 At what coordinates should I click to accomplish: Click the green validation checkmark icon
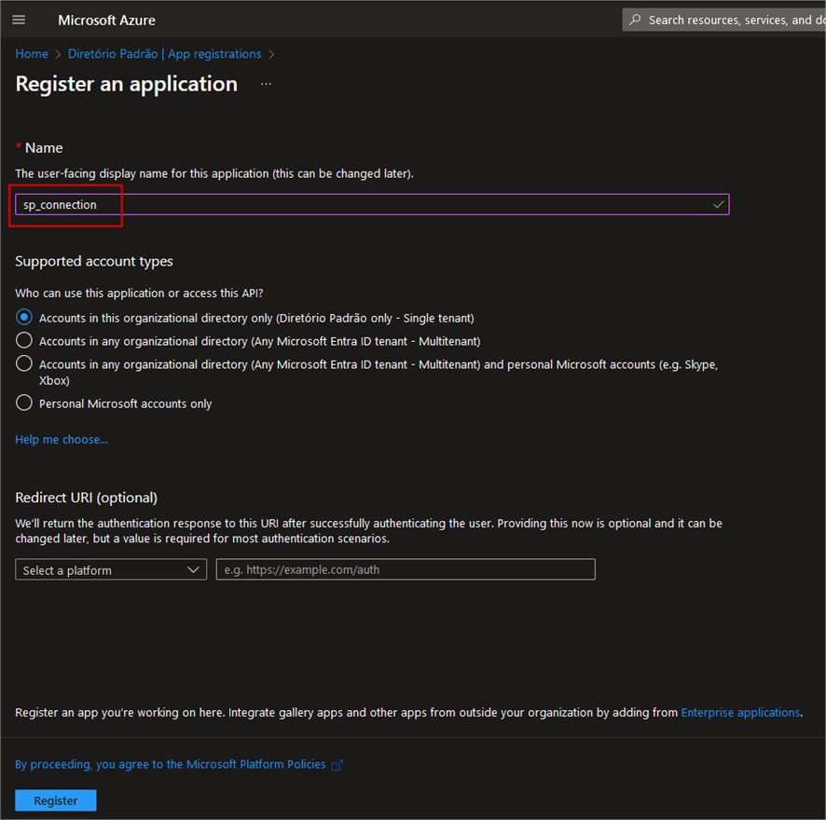[718, 204]
